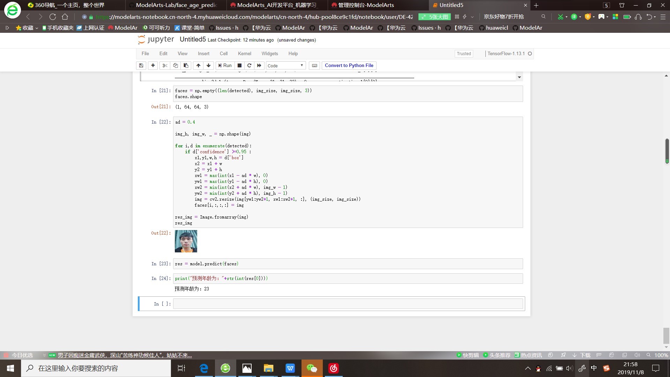Open the Kernel menu
The width and height of the screenshot is (670, 377).
(244, 53)
